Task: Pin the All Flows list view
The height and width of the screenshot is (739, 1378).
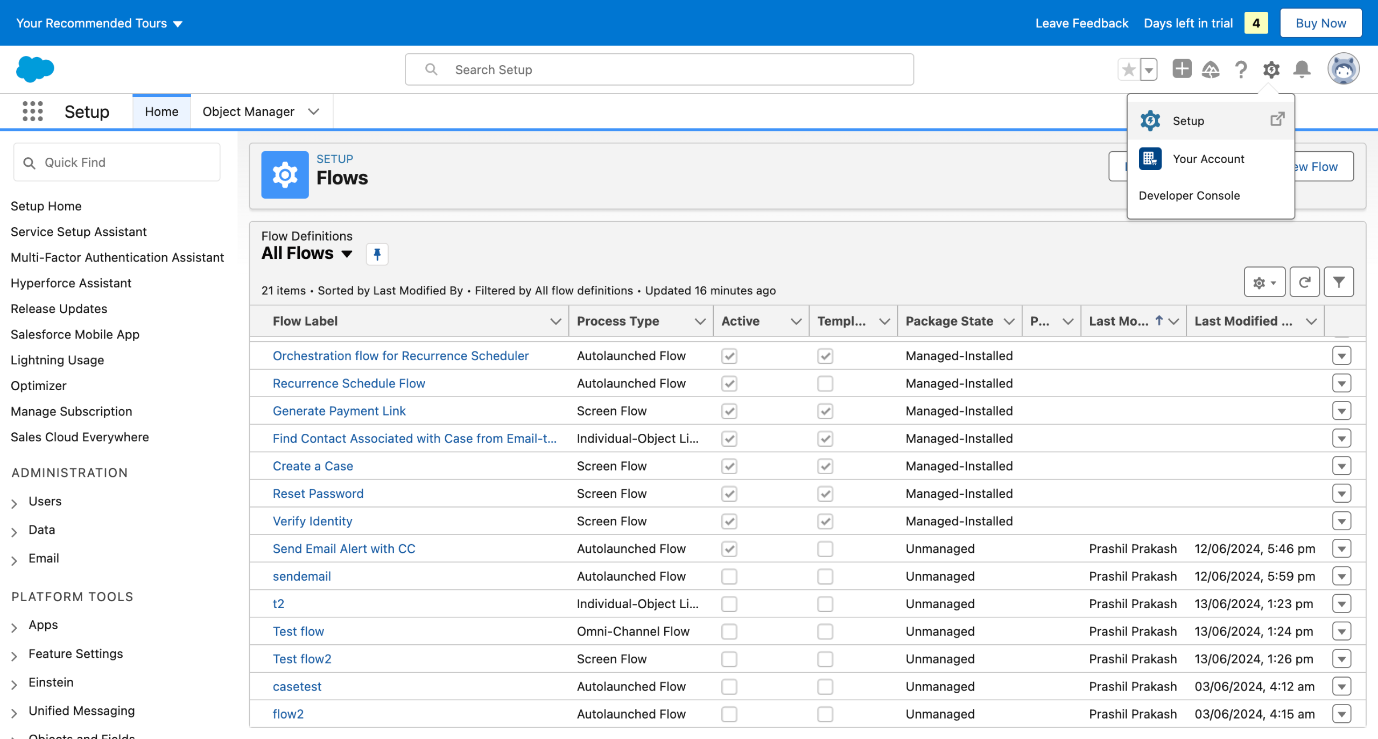Action: [x=377, y=254]
